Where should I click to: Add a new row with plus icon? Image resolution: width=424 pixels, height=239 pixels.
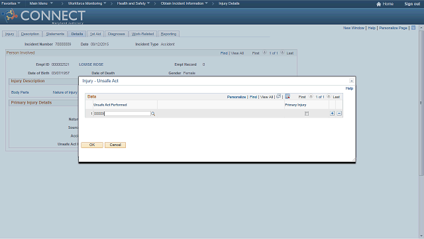[332, 114]
